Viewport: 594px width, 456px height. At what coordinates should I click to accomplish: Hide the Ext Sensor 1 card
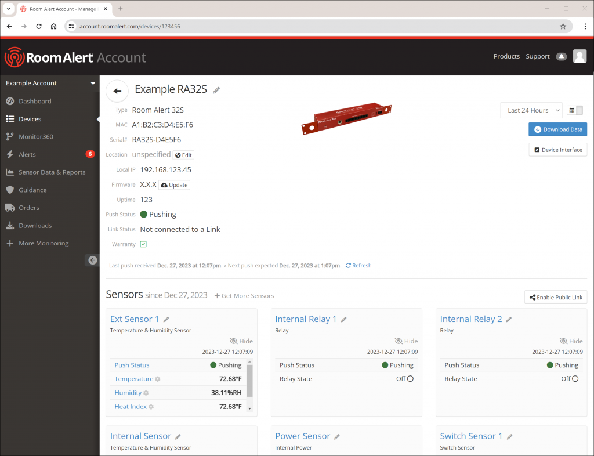tap(241, 341)
